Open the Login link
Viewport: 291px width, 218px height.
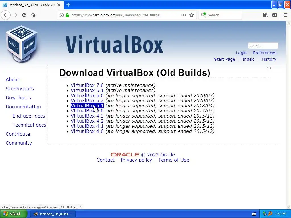pyautogui.click(x=241, y=53)
